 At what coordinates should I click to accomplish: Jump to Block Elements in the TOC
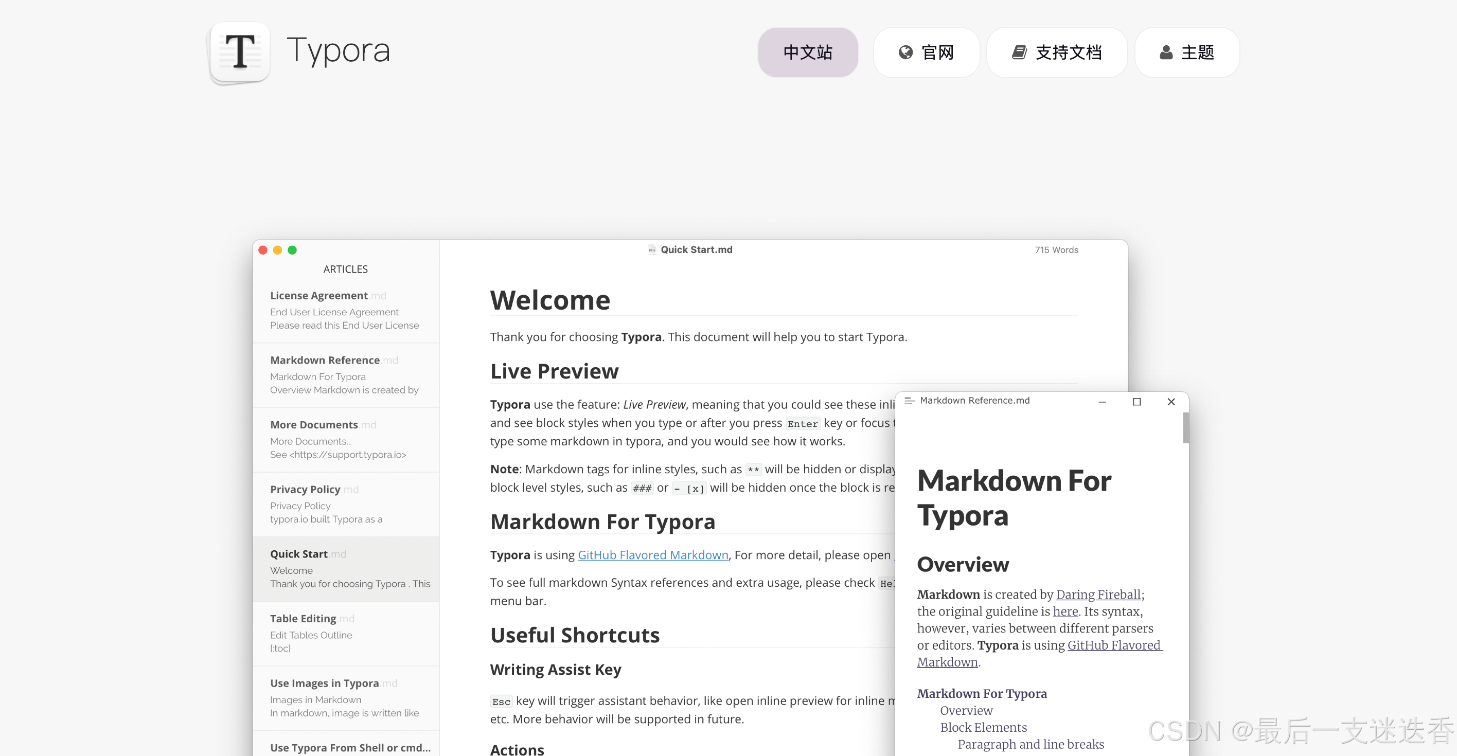tap(983, 727)
